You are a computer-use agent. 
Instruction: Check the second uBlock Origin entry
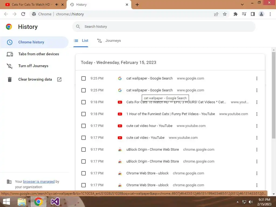(84, 161)
